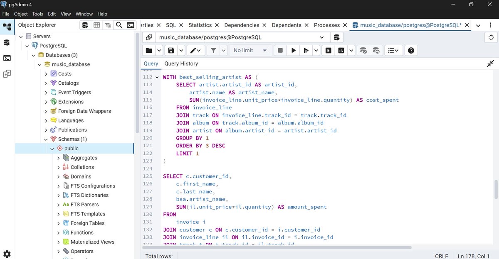499x259 pixels.
Task: Click the connection status icon
Action: (149, 37)
